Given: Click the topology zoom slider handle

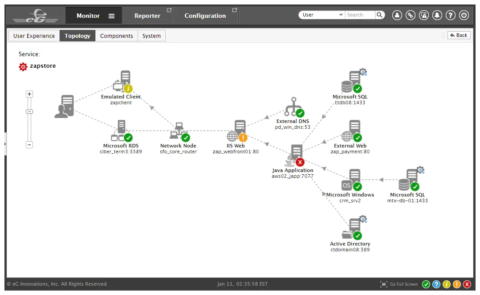Looking at the screenshot, I should pos(29,111).
